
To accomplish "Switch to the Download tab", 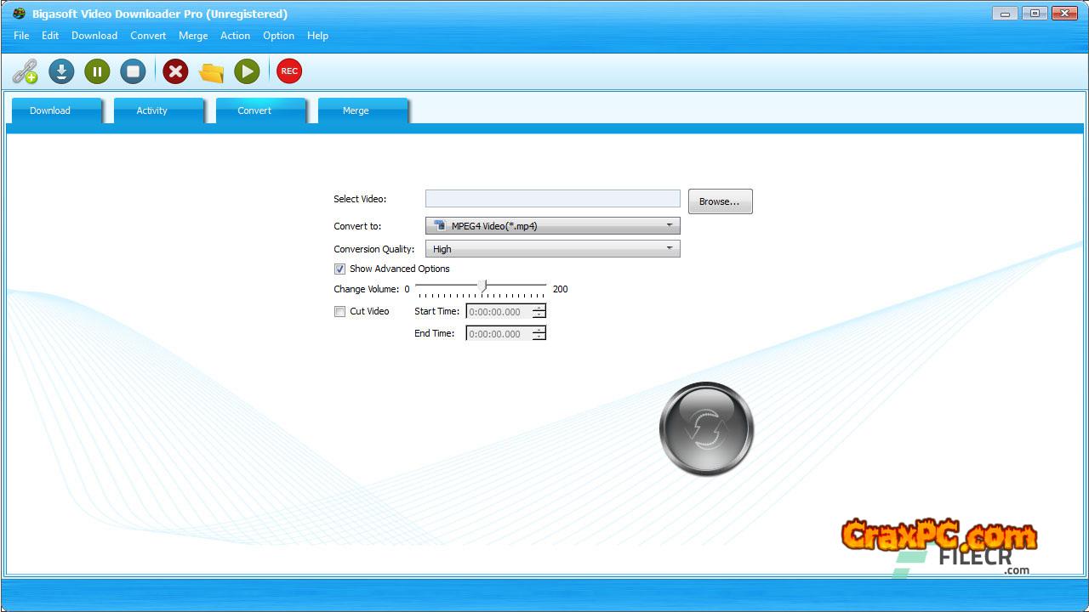I will [x=56, y=110].
